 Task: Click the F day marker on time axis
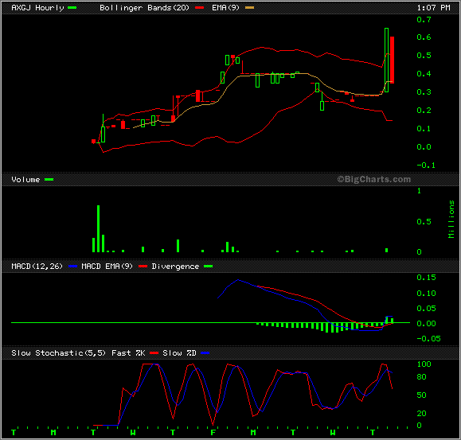[213, 432]
